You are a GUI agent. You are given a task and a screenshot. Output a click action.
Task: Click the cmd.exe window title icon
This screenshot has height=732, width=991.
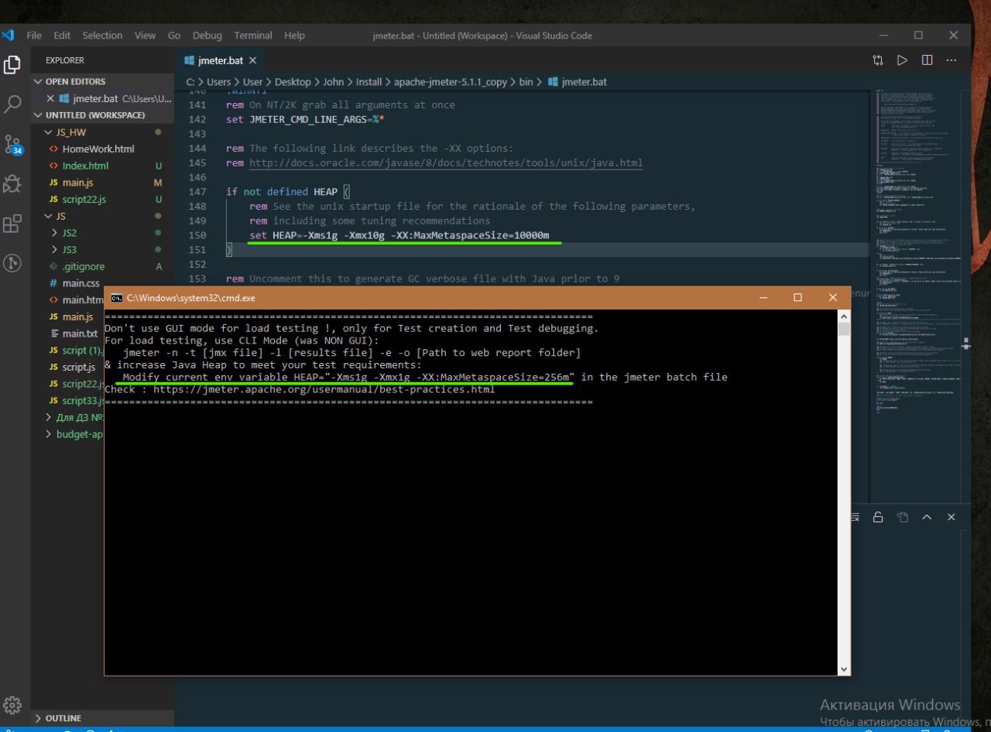[x=116, y=298]
